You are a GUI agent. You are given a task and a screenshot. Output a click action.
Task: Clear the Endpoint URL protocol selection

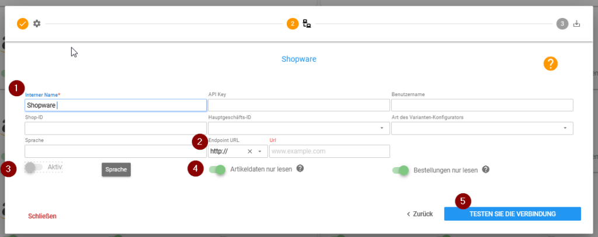coord(250,151)
